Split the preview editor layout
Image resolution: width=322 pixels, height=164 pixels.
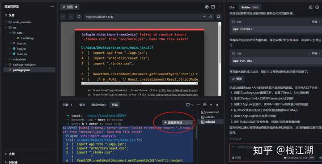point(213,7)
